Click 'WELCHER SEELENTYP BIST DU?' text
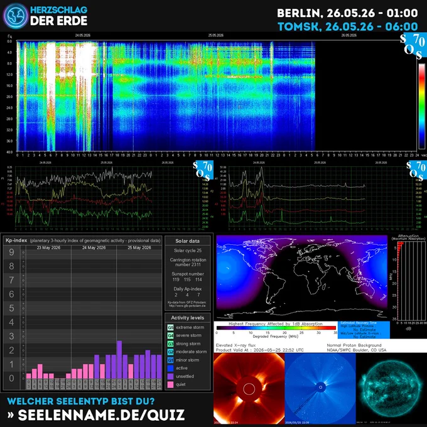 pos(81,401)
